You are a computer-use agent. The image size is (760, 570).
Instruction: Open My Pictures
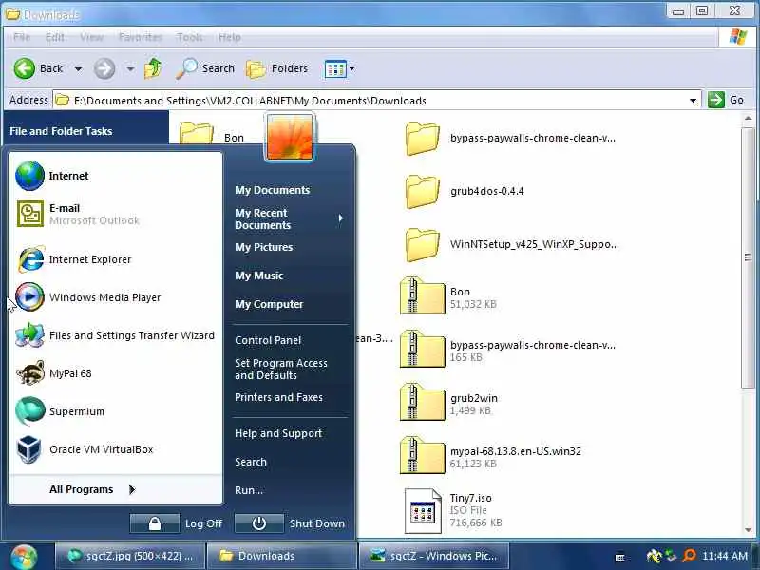pyautogui.click(x=264, y=247)
